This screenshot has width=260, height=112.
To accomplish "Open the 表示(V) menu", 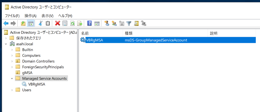I will click(x=47, y=16).
